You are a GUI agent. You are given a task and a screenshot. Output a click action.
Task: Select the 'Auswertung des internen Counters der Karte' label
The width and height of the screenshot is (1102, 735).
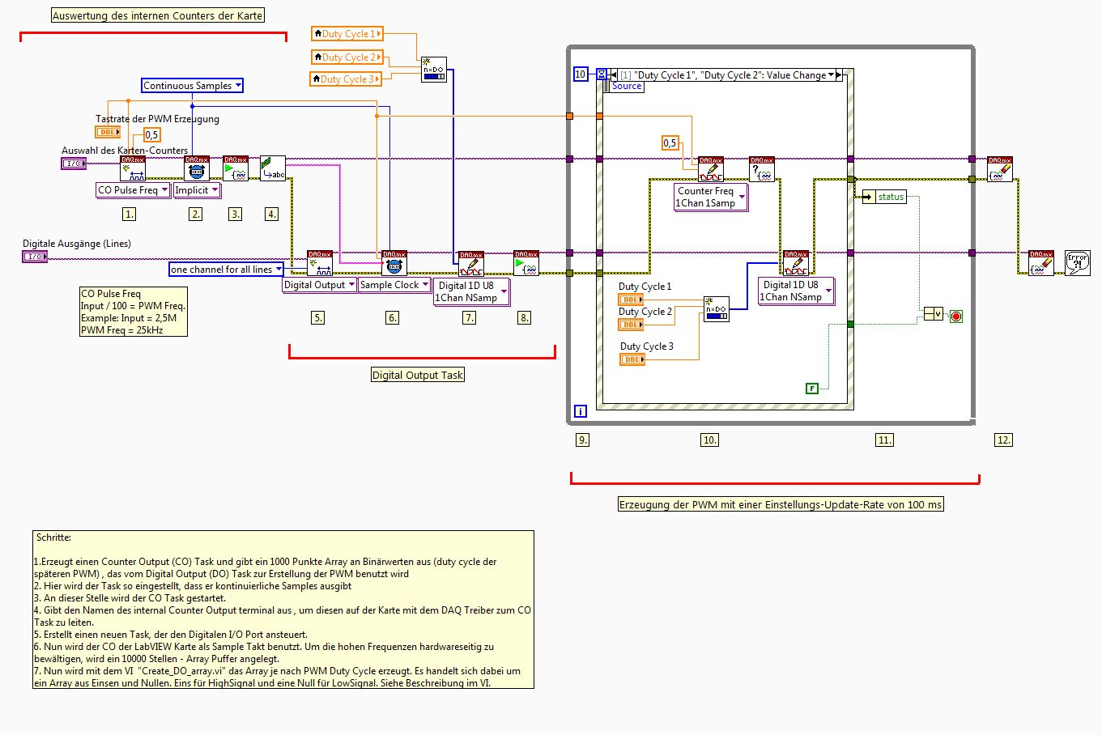point(158,15)
